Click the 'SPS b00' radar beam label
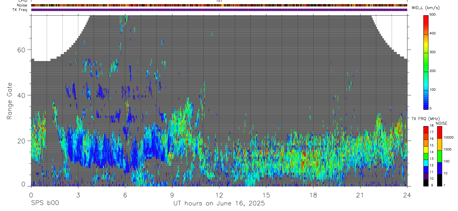 tap(44, 203)
